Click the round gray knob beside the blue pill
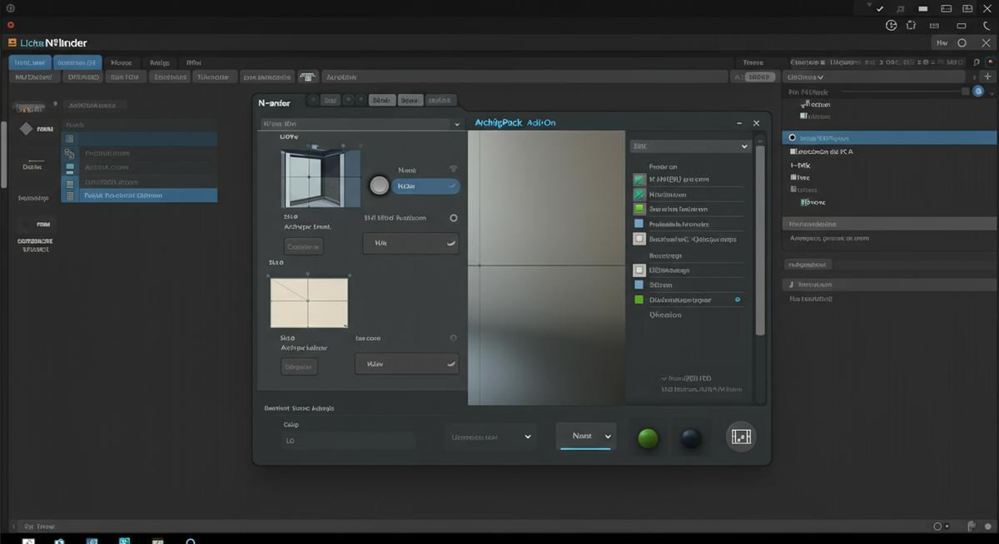 point(379,185)
